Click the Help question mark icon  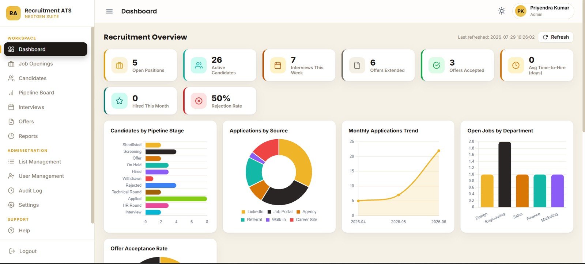click(11, 230)
